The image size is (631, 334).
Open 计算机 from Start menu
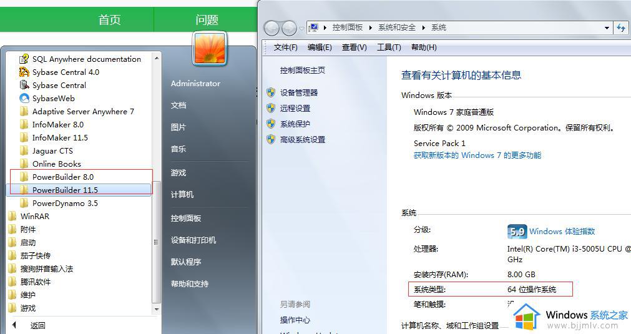click(182, 194)
